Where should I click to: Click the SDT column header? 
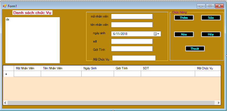[x=168, y=68]
